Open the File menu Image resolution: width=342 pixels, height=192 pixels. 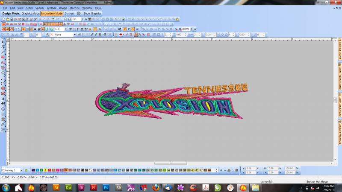click(x=5, y=8)
